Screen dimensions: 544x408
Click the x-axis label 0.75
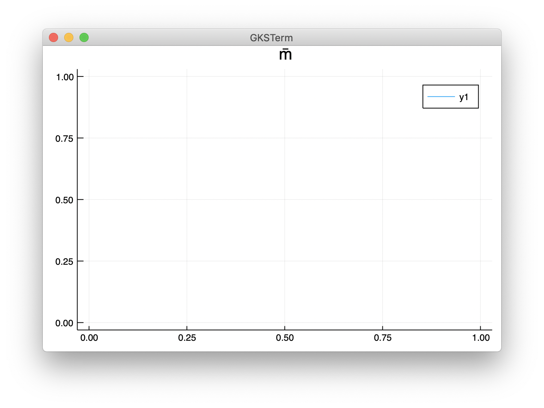(x=382, y=338)
